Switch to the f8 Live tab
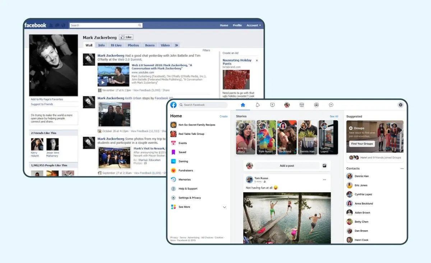The height and width of the screenshot is (263, 431). (116, 45)
